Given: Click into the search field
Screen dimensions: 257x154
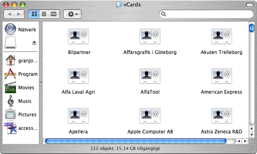Looking at the screenshot, I should click(x=206, y=14).
